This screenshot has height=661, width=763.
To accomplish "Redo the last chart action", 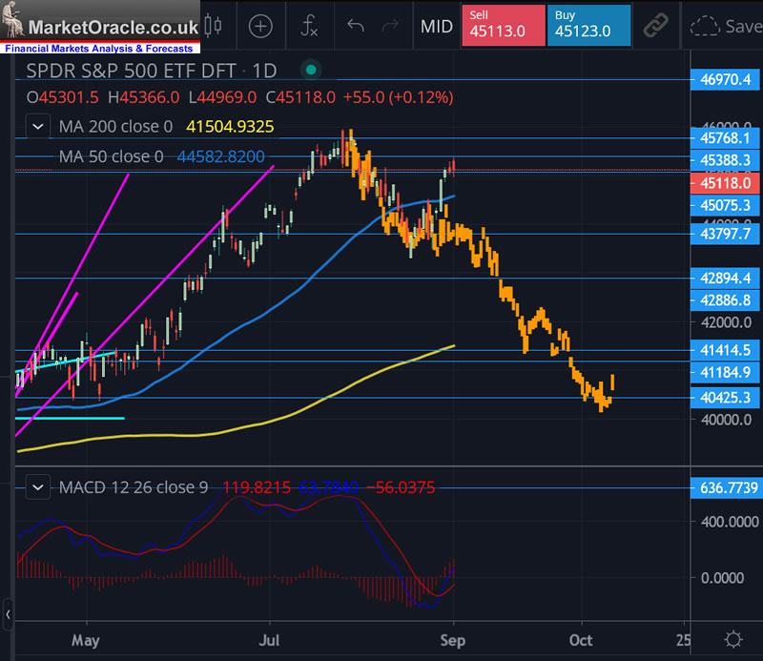I will [x=392, y=26].
